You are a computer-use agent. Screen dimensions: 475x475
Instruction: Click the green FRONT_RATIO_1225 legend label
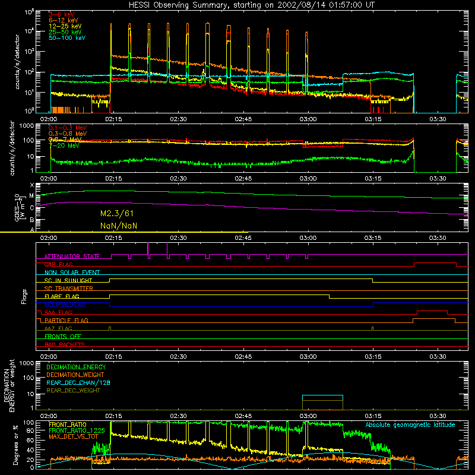[77, 431]
